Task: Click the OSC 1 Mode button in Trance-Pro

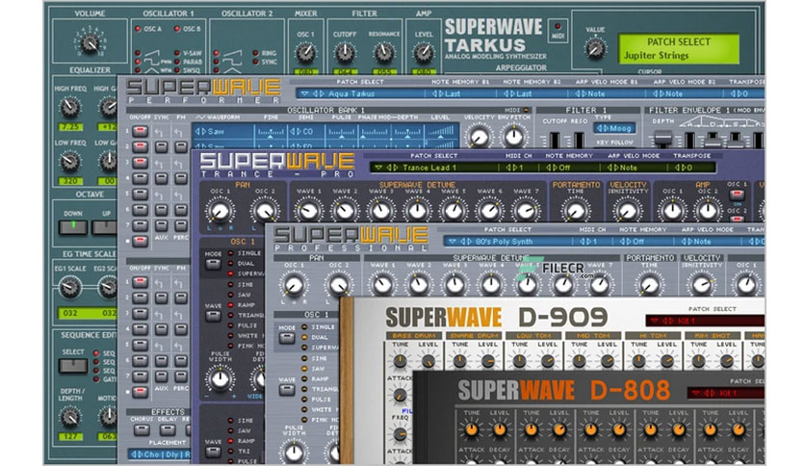Action: point(213,265)
